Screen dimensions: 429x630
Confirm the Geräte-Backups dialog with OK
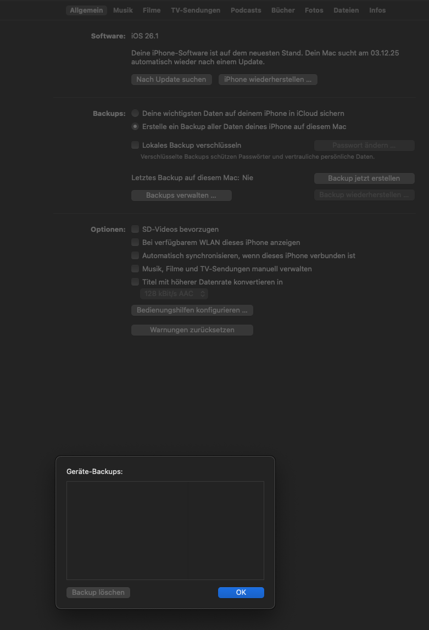[x=241, y=592]
